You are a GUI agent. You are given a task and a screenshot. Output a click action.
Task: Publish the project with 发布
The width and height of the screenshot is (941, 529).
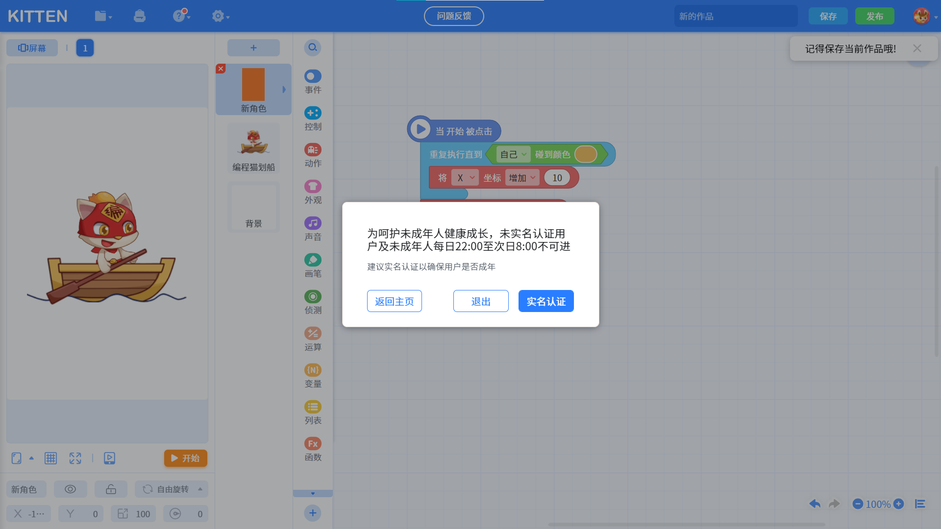[x=875, y=16]
